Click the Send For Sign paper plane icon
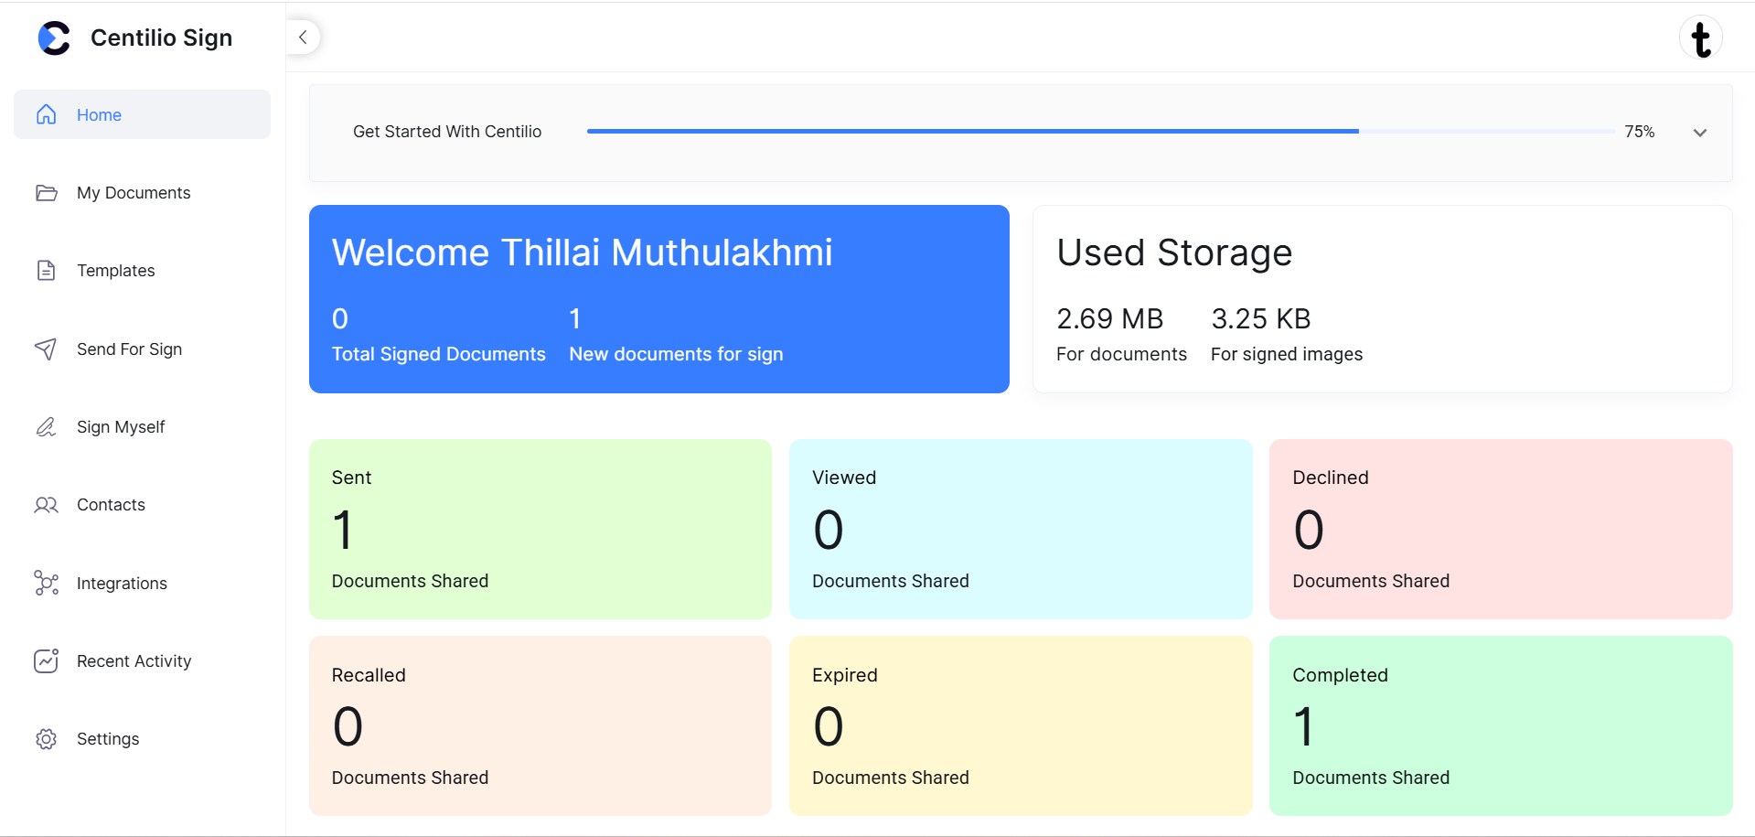 click(47, 349)
